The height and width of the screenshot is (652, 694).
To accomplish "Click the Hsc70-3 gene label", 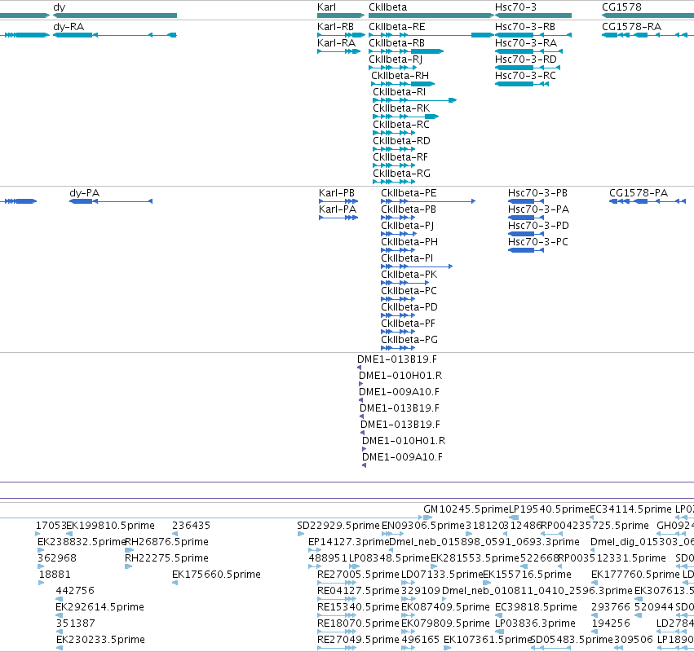I will (515, 7).
